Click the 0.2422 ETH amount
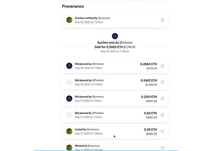This screenshot has height=151, width=213. pyautogui.click(x=149, y=81)
